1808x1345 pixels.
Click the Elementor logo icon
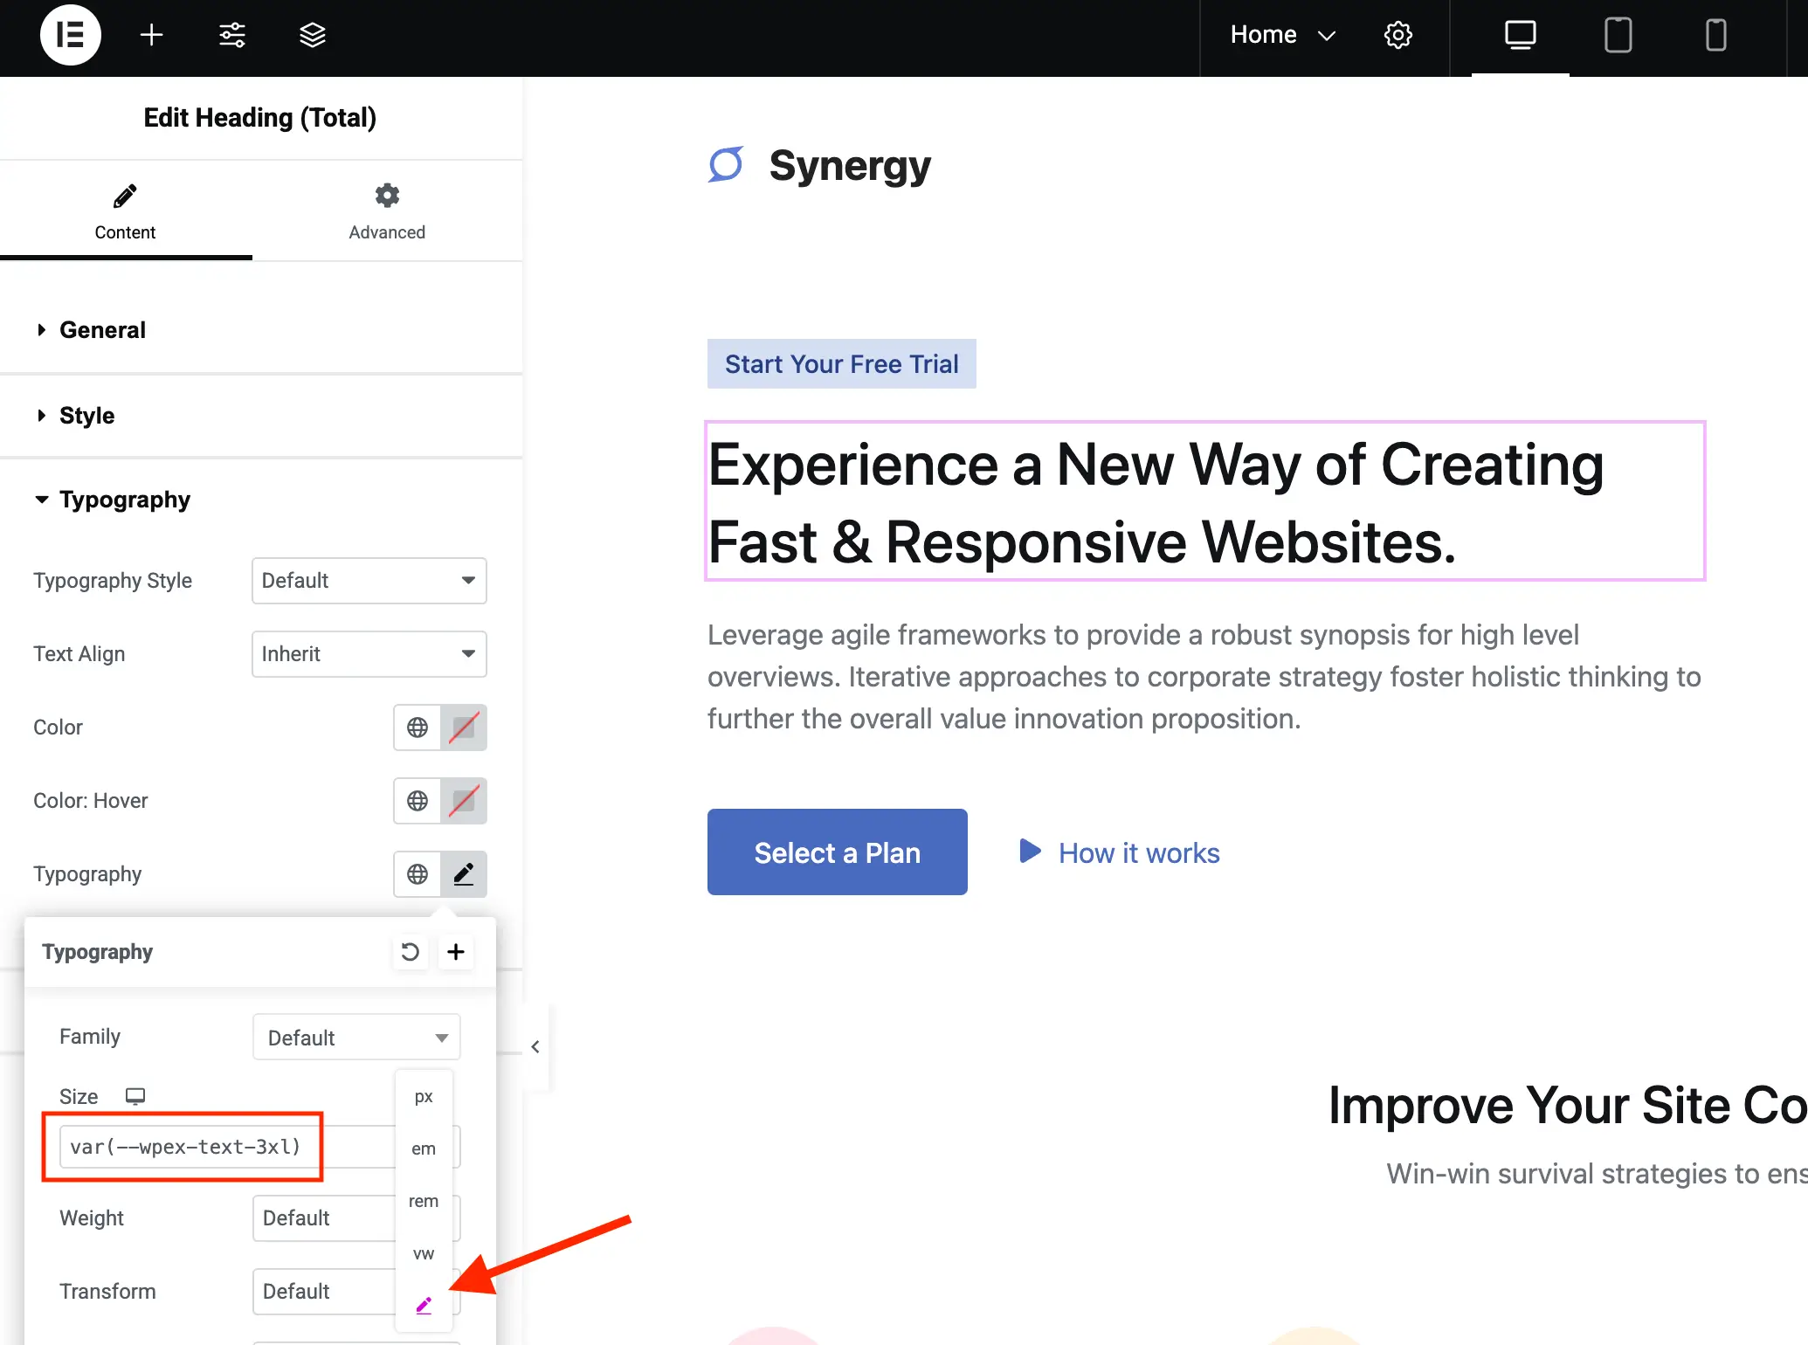71,35
